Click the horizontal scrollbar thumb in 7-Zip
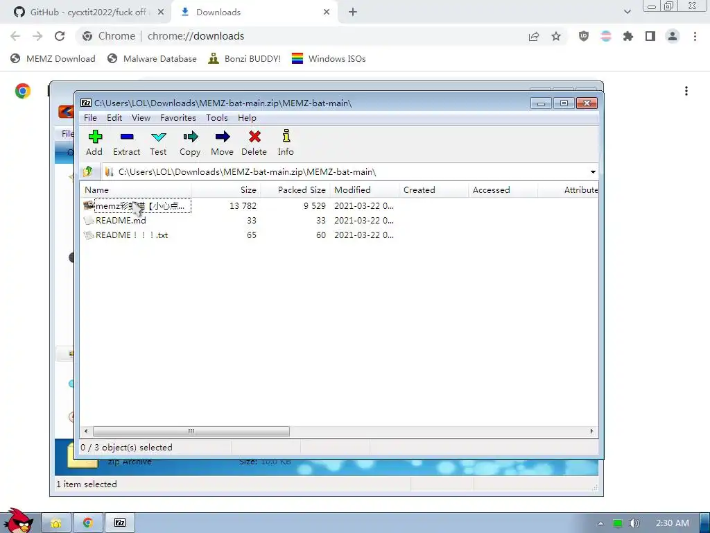The height and width of the screenshot is (533, 710). (x=191, y=431)
